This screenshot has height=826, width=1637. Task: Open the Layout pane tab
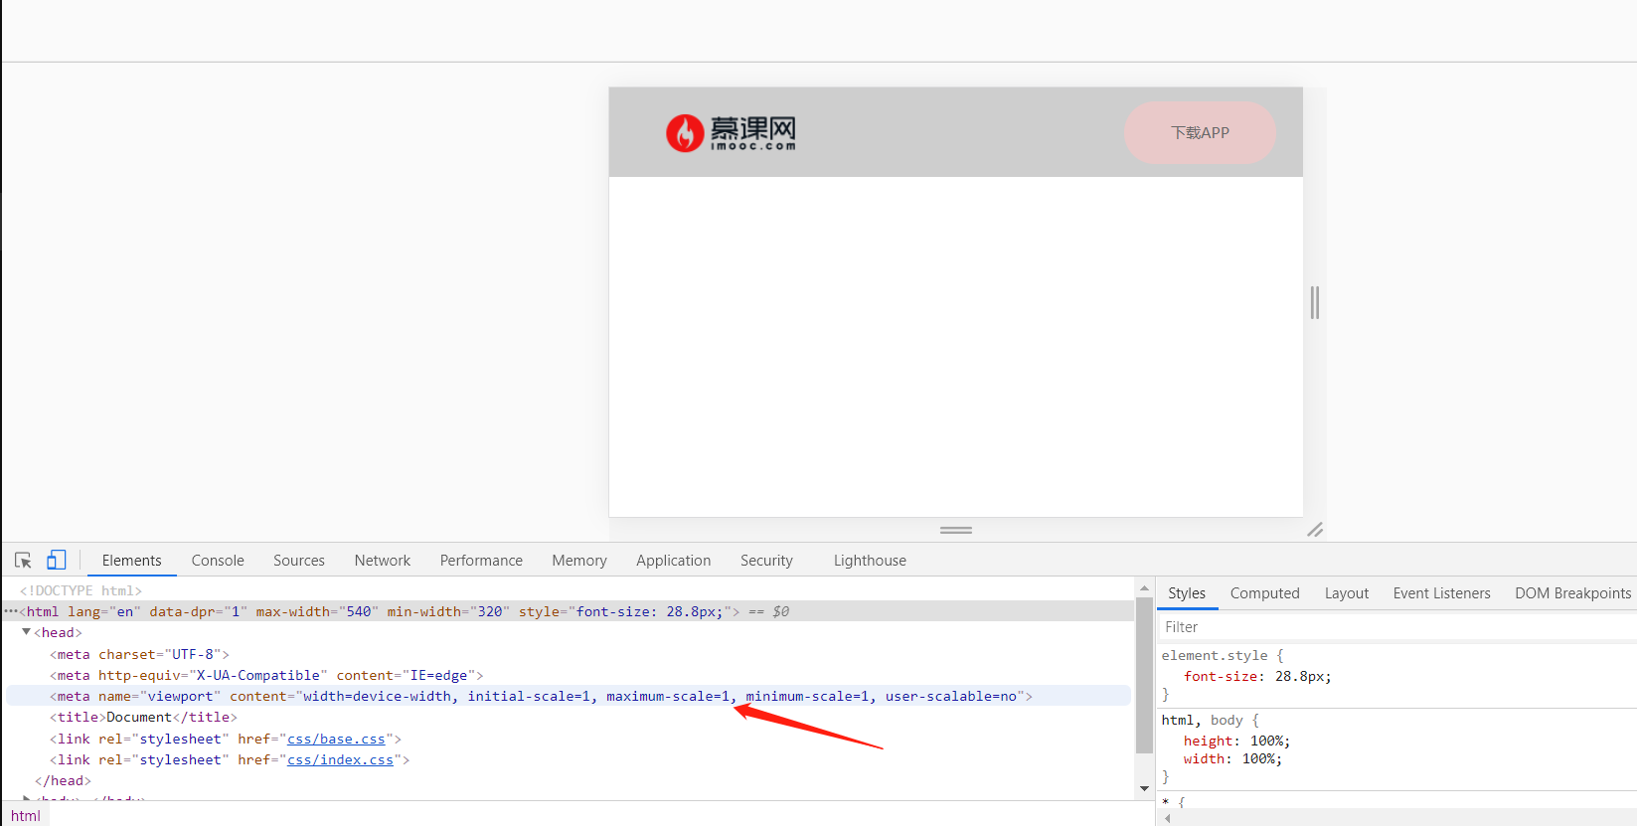tap(1347, 593)
